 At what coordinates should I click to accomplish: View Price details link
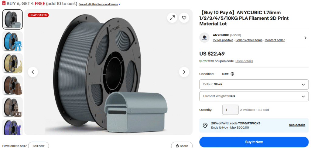click(x=244, y=61)
